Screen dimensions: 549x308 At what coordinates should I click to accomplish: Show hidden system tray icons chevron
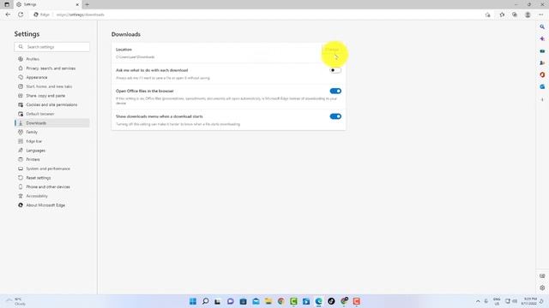(478, 301)
